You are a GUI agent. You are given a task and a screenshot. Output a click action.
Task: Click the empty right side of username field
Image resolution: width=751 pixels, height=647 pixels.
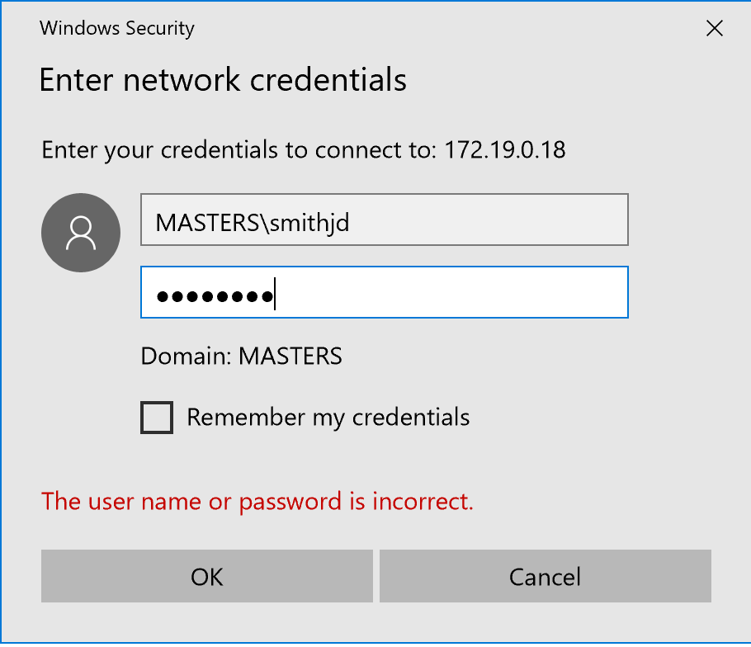[489, 220]
